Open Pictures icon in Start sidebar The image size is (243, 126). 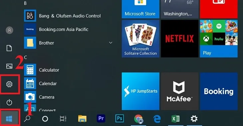[9, 66]
